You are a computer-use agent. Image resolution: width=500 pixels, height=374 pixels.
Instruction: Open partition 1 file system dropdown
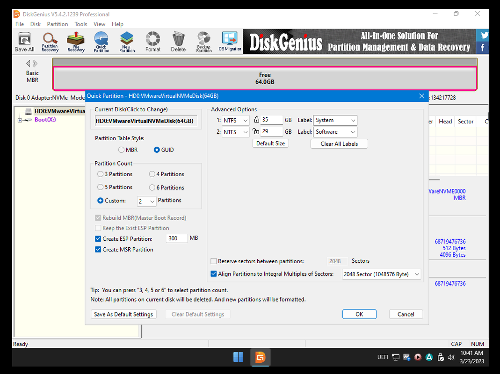235,120
